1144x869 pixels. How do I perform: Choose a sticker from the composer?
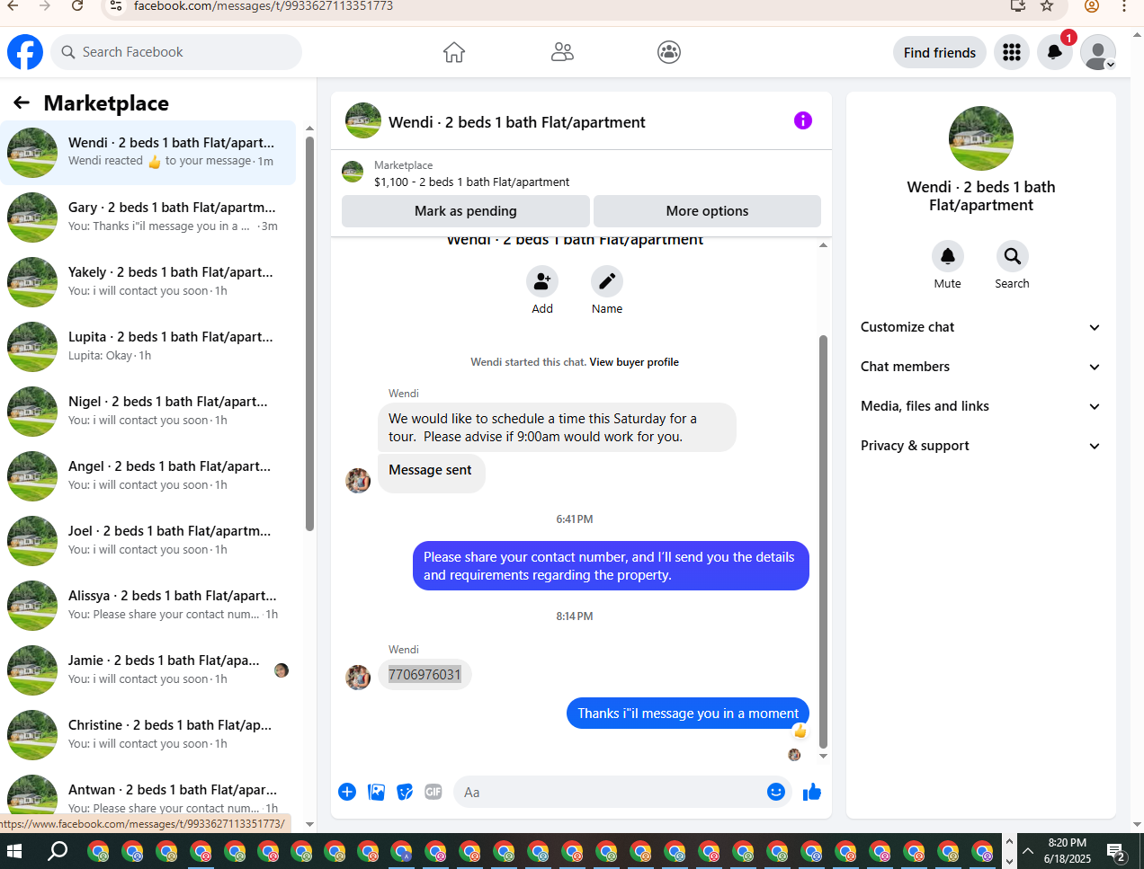coord(405,792)
